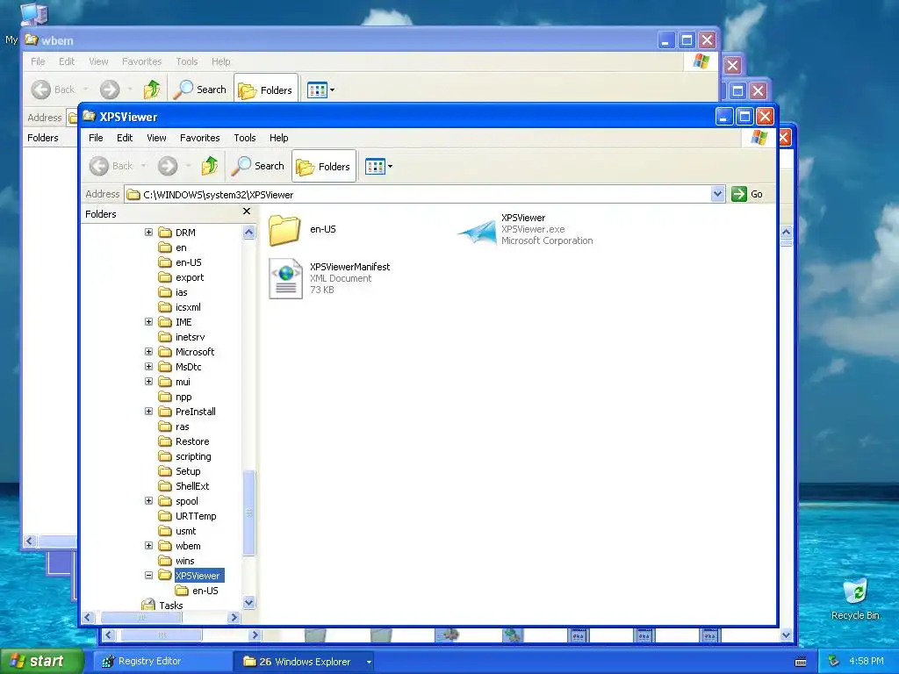Image resolution: width=899 pixels, height=674 pixels.
Task: Open the 26 Windows Explorer taskbar group
Action: click(305, 662)
